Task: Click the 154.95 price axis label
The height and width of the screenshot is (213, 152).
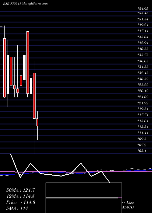Action: coord(143,9)
